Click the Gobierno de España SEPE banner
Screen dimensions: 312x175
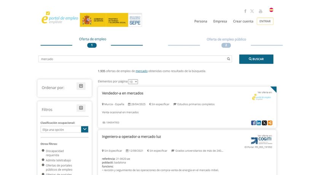pos(111,20)
